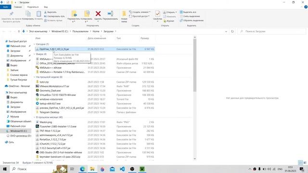Click the blue Help question mark icon
308x173 pixels.
point(306,7)
